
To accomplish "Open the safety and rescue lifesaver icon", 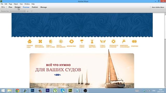I will pyautogui.click(x=113, y=41).
